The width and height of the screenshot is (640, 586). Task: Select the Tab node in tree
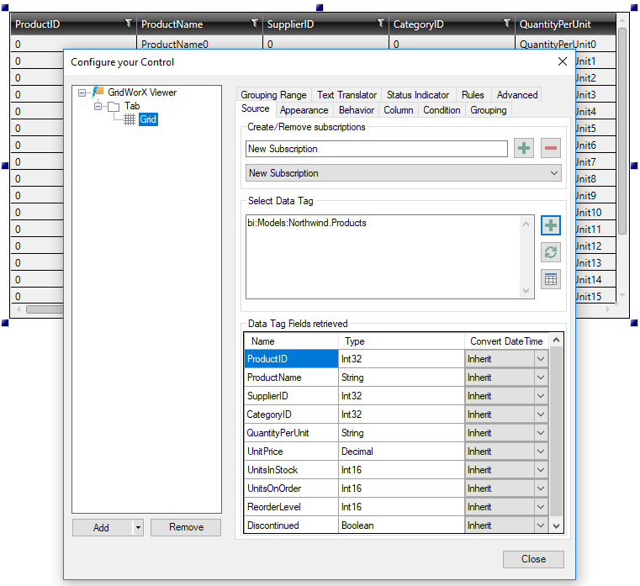(x=132, y=106)
